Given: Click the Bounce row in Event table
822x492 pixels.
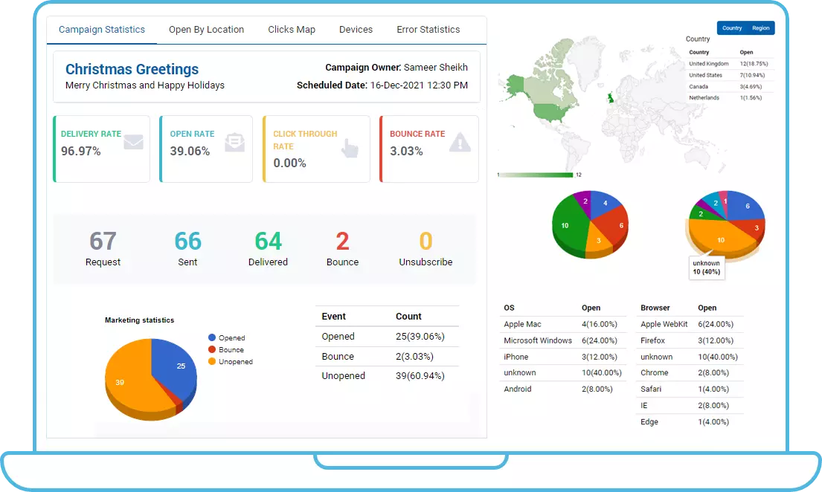Looking at the screenshot, I should click(x=387, y=356).
